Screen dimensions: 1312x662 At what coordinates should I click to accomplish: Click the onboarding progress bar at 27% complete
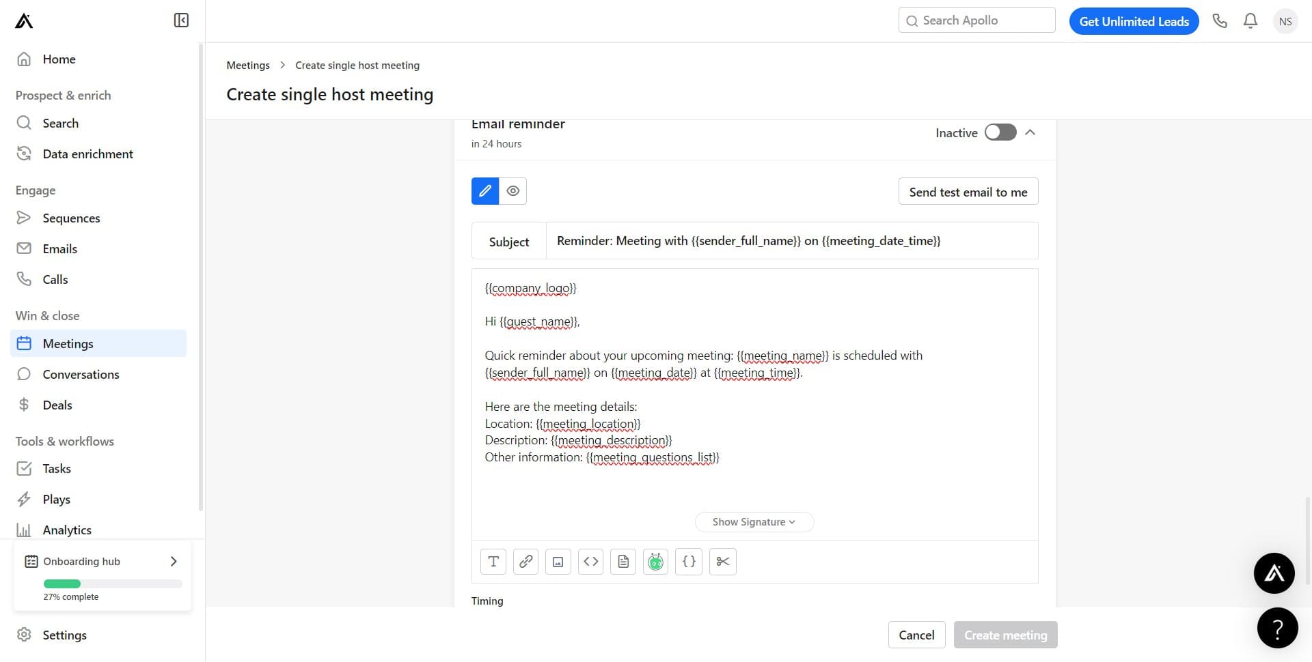pos(112,584)
